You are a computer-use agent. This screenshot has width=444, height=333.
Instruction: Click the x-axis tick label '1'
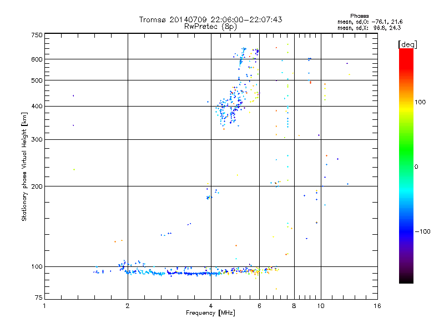coord(44,306)
